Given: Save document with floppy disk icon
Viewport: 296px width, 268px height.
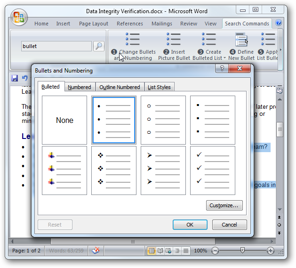Looking at the screenshot, I should click(x=15, y=78).
